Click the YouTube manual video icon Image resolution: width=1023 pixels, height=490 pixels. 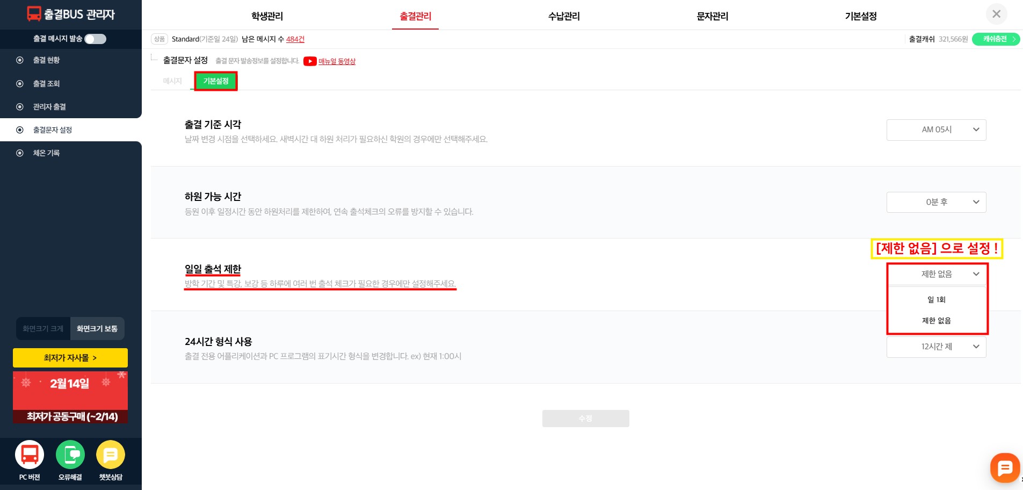coord(310,61)
